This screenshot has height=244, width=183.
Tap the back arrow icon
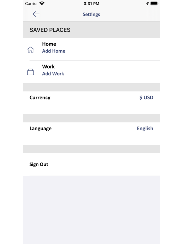(36, 14)
